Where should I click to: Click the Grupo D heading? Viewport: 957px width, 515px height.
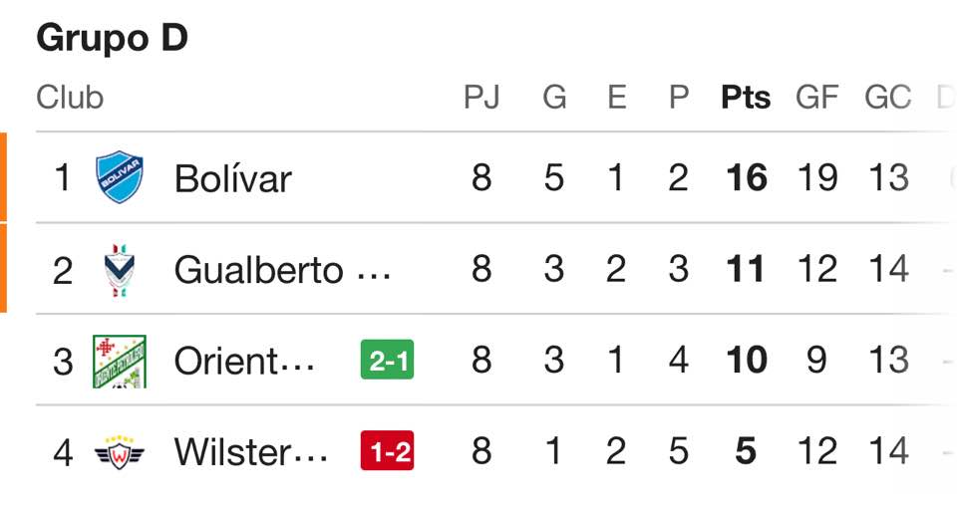click(112, 38)
